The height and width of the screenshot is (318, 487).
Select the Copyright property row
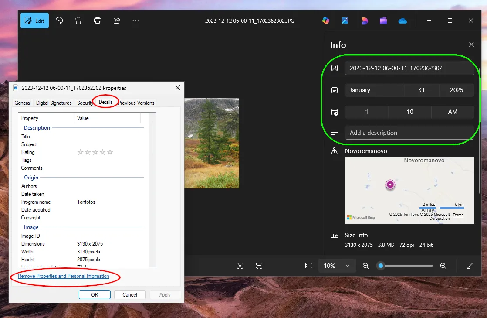click(x=83, y=218)
